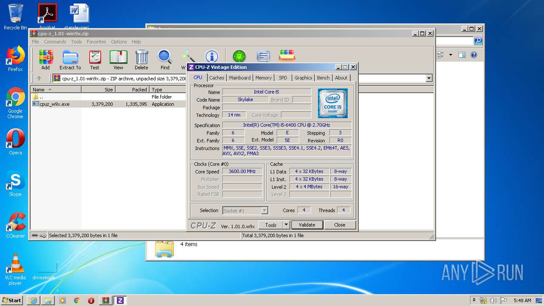Open WinRAR File menu
Viewport: 544px width, 306px height.
click(35, 42)
